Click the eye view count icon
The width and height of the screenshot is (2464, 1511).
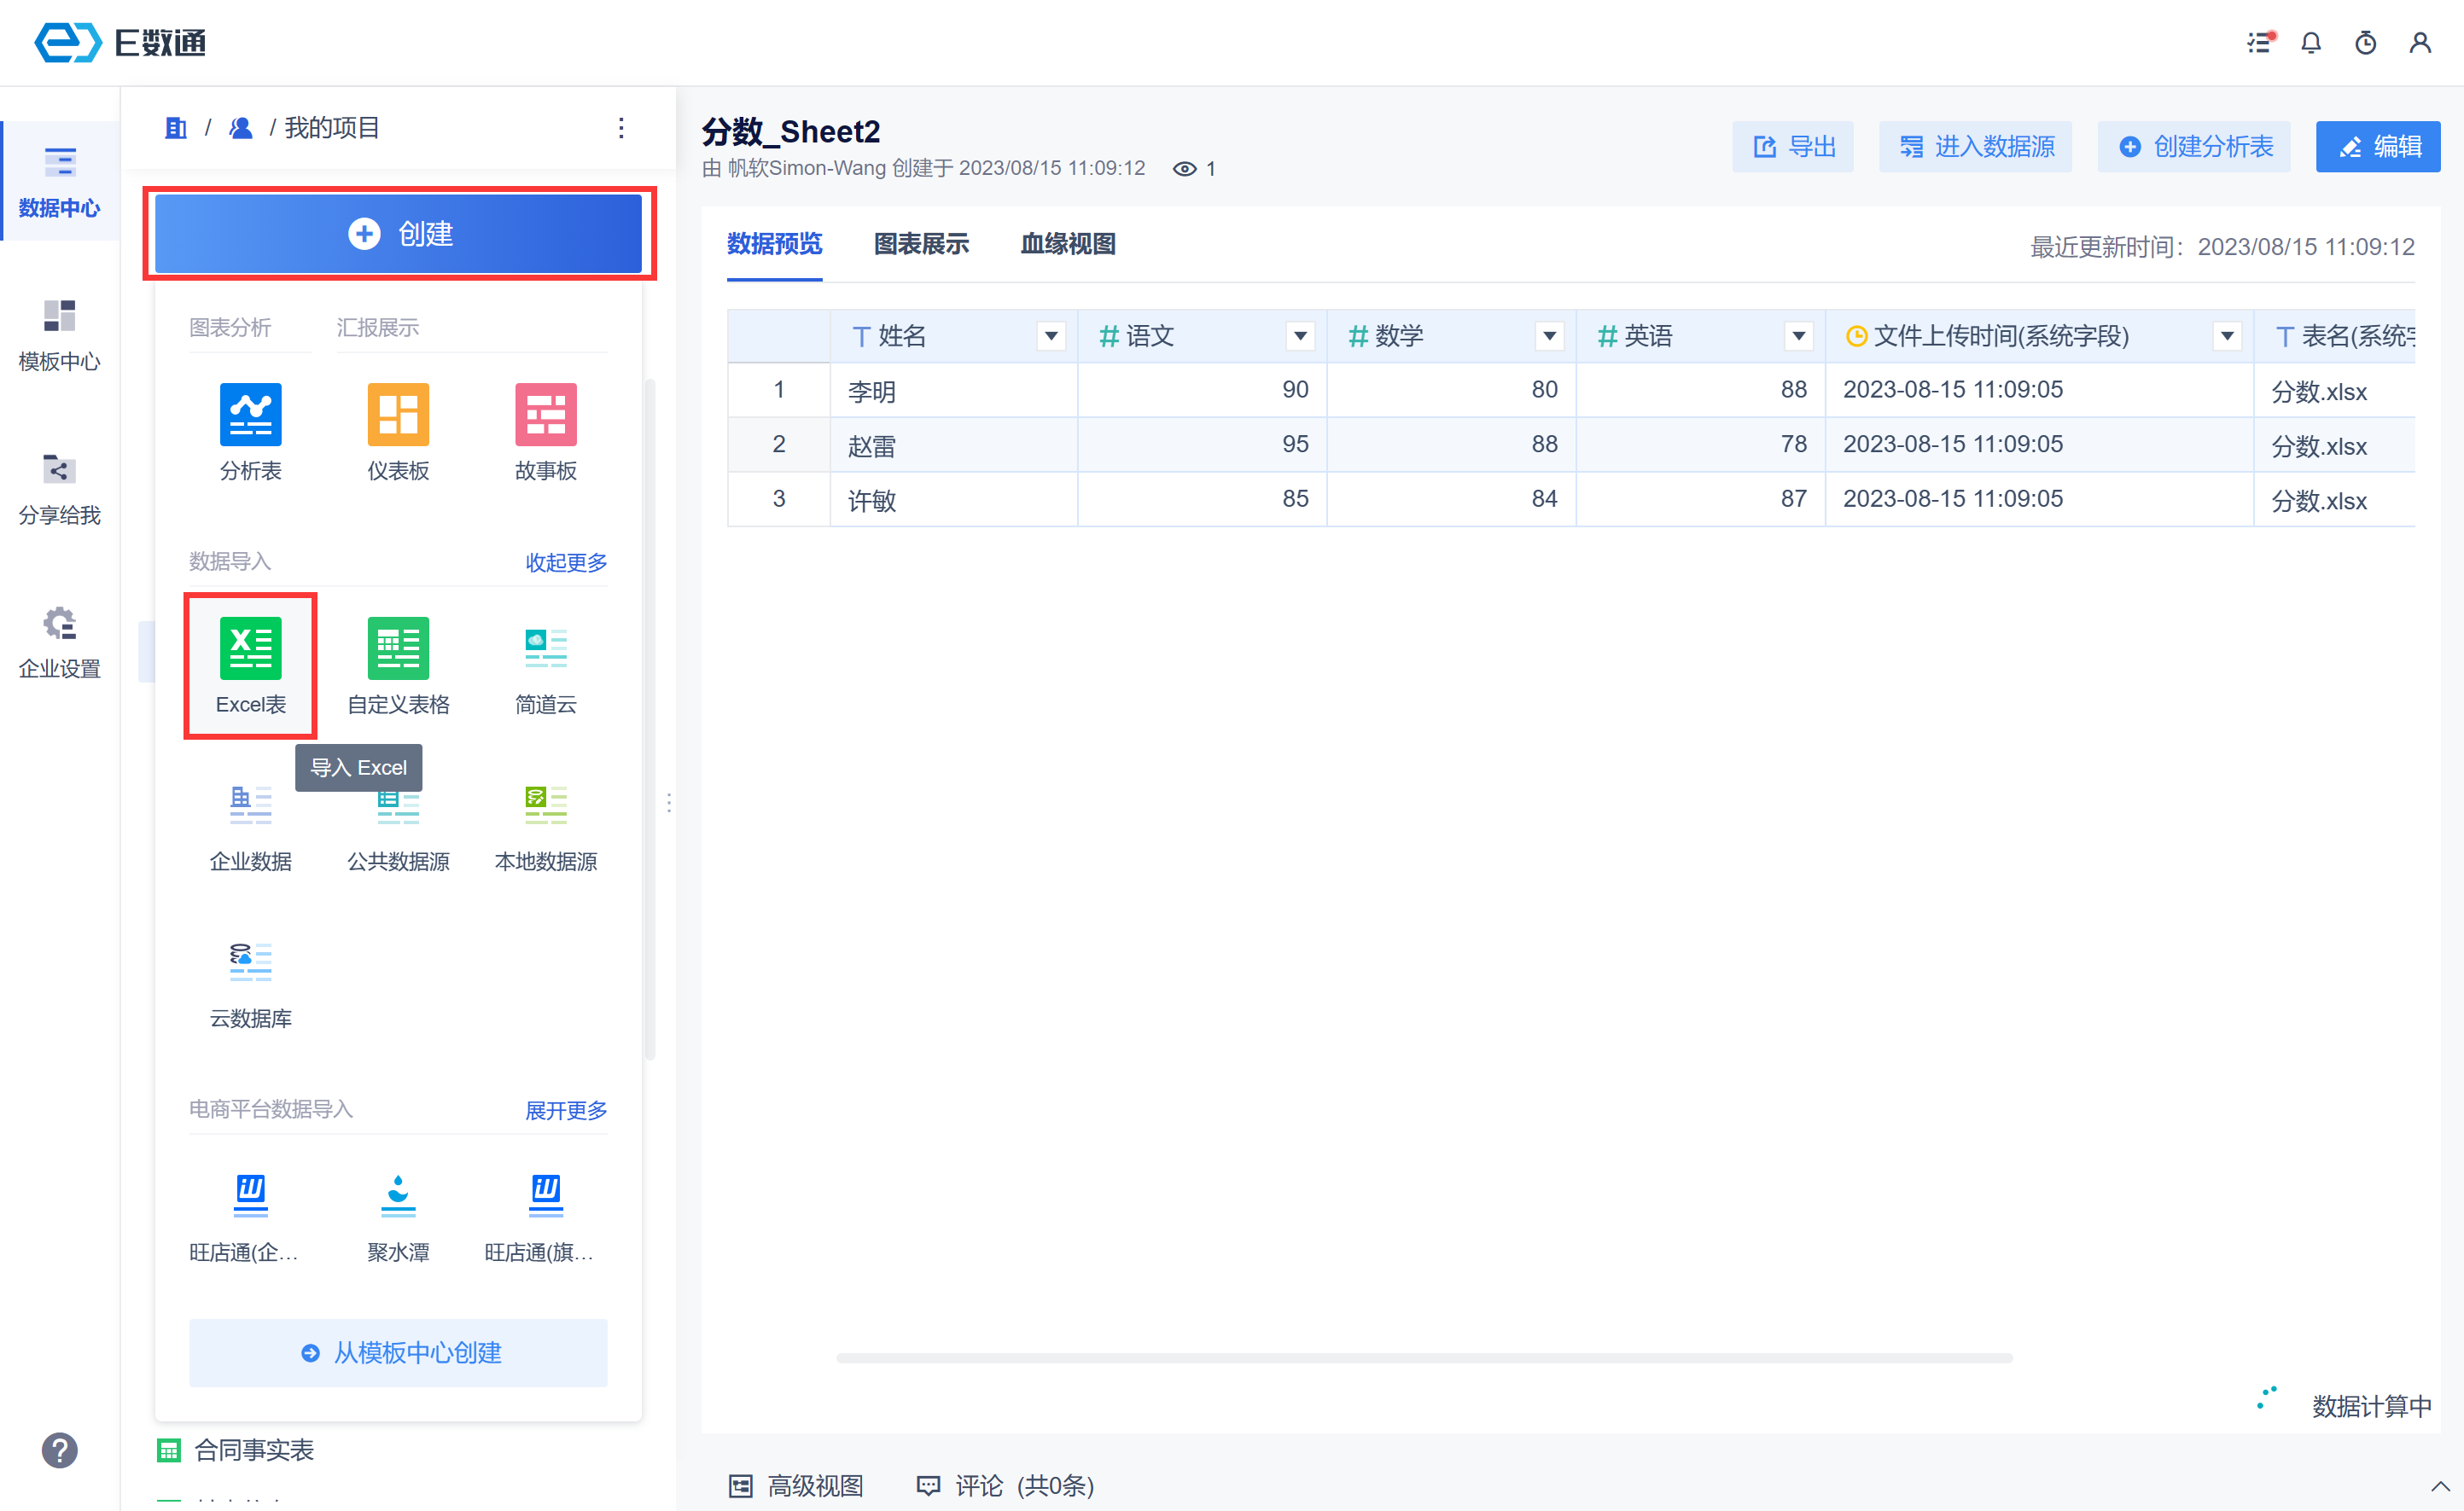point(1184,169)
